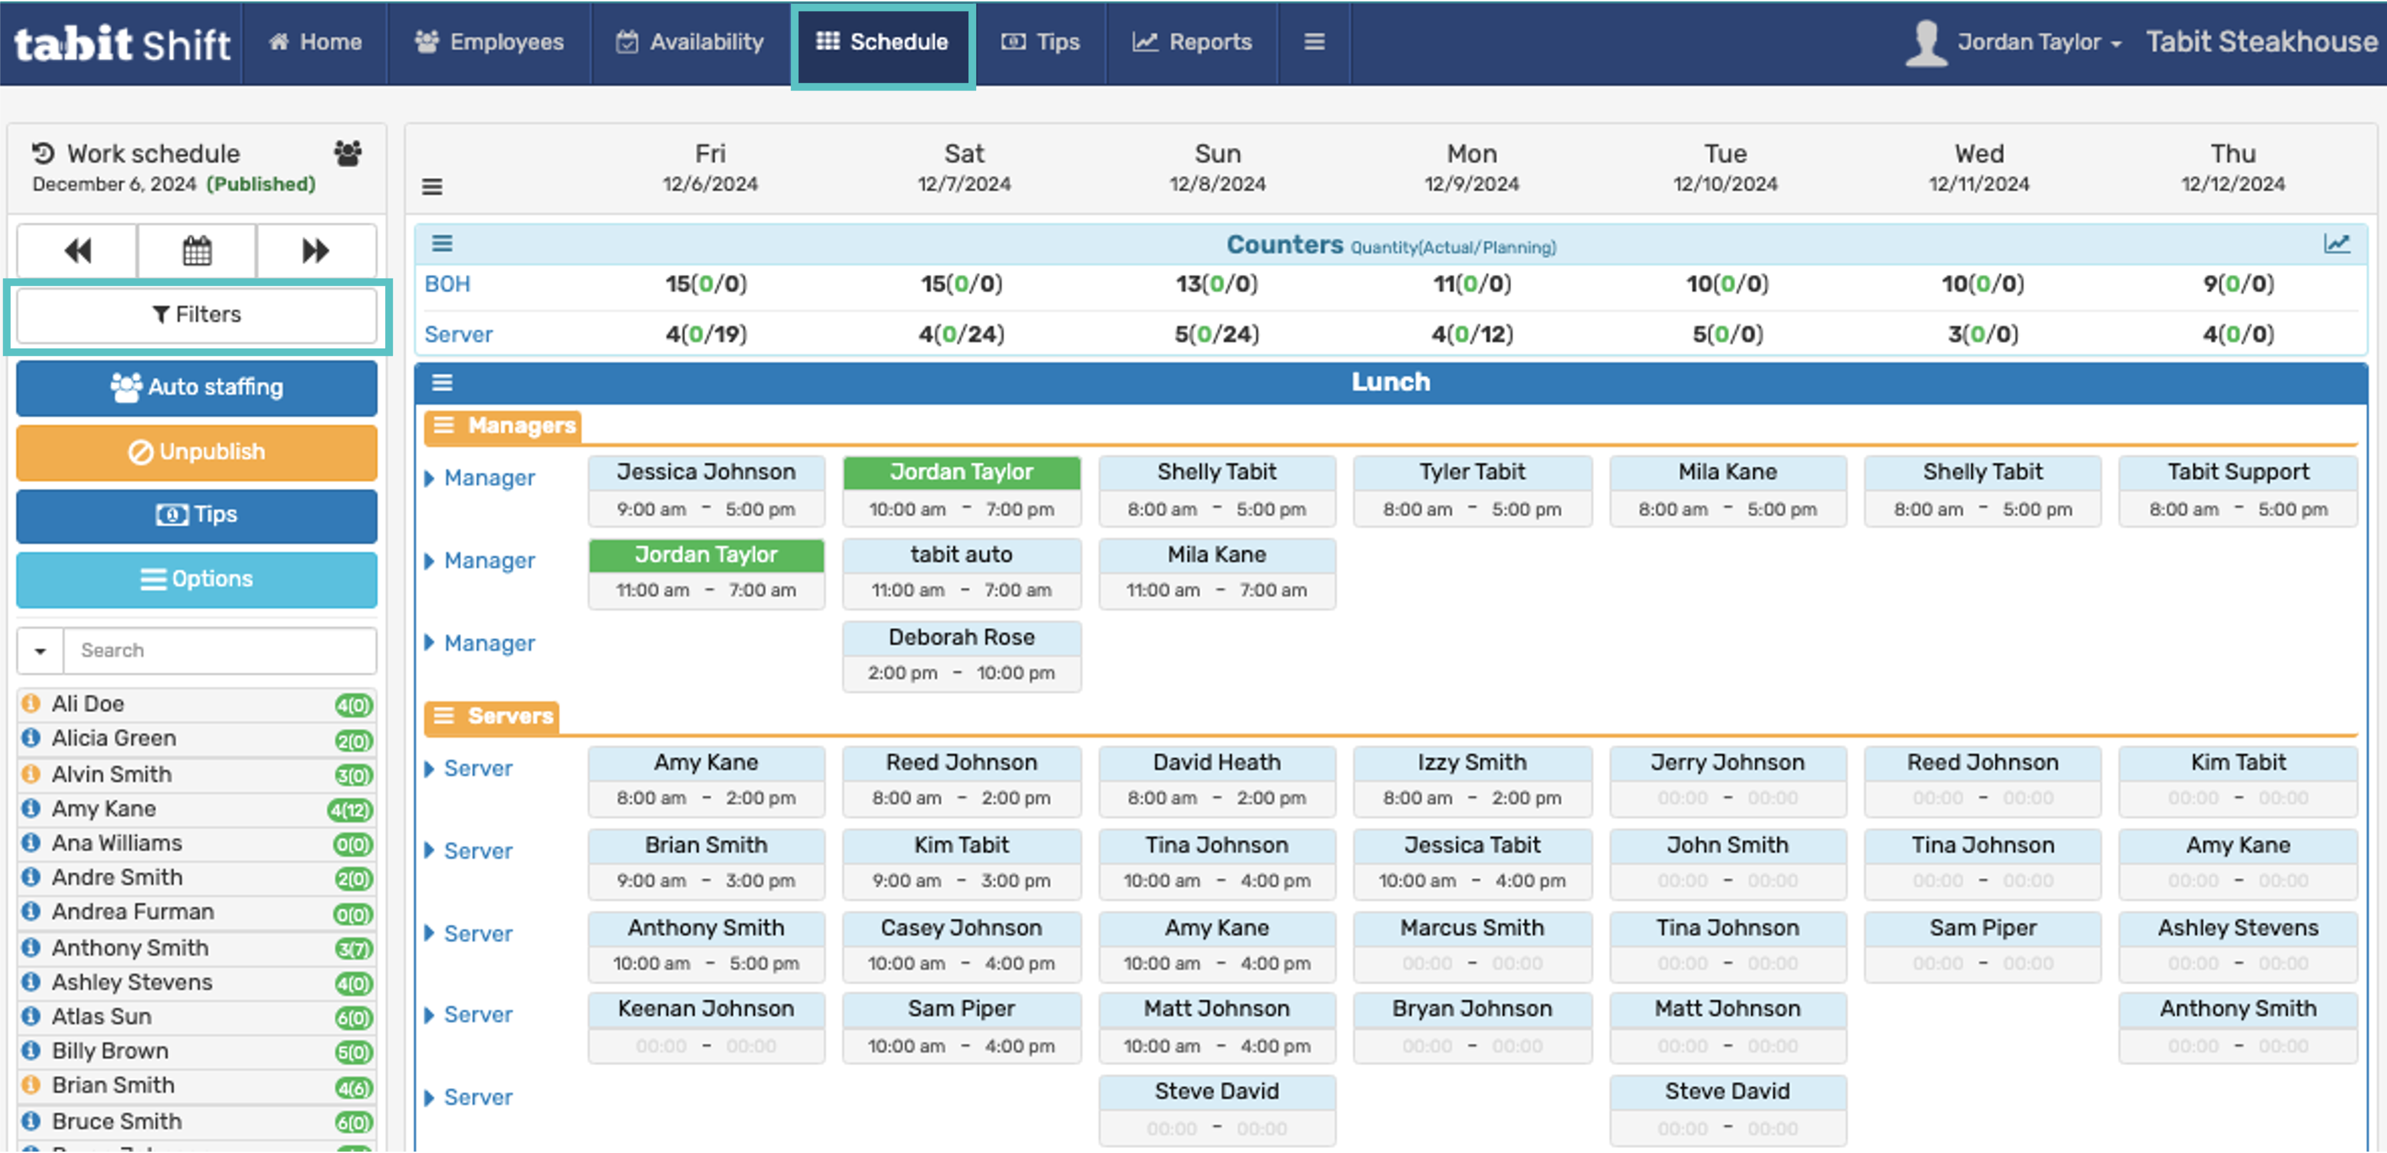Open the top navigation overflow menu
The width and height of the screenshot is (2387, 1153).
tap(1313, 42)
